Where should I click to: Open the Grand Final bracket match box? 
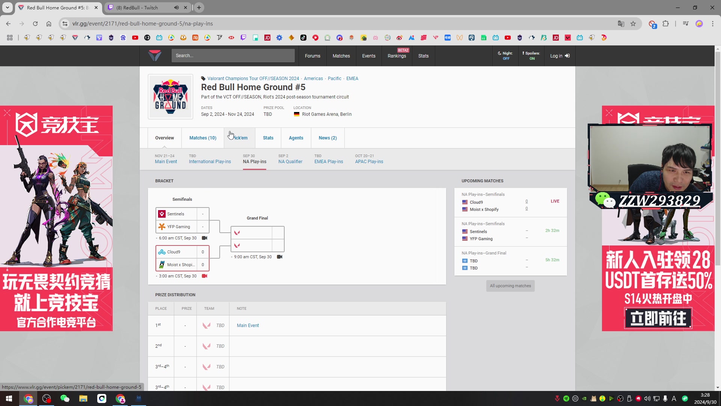click(x=257, y=239)
